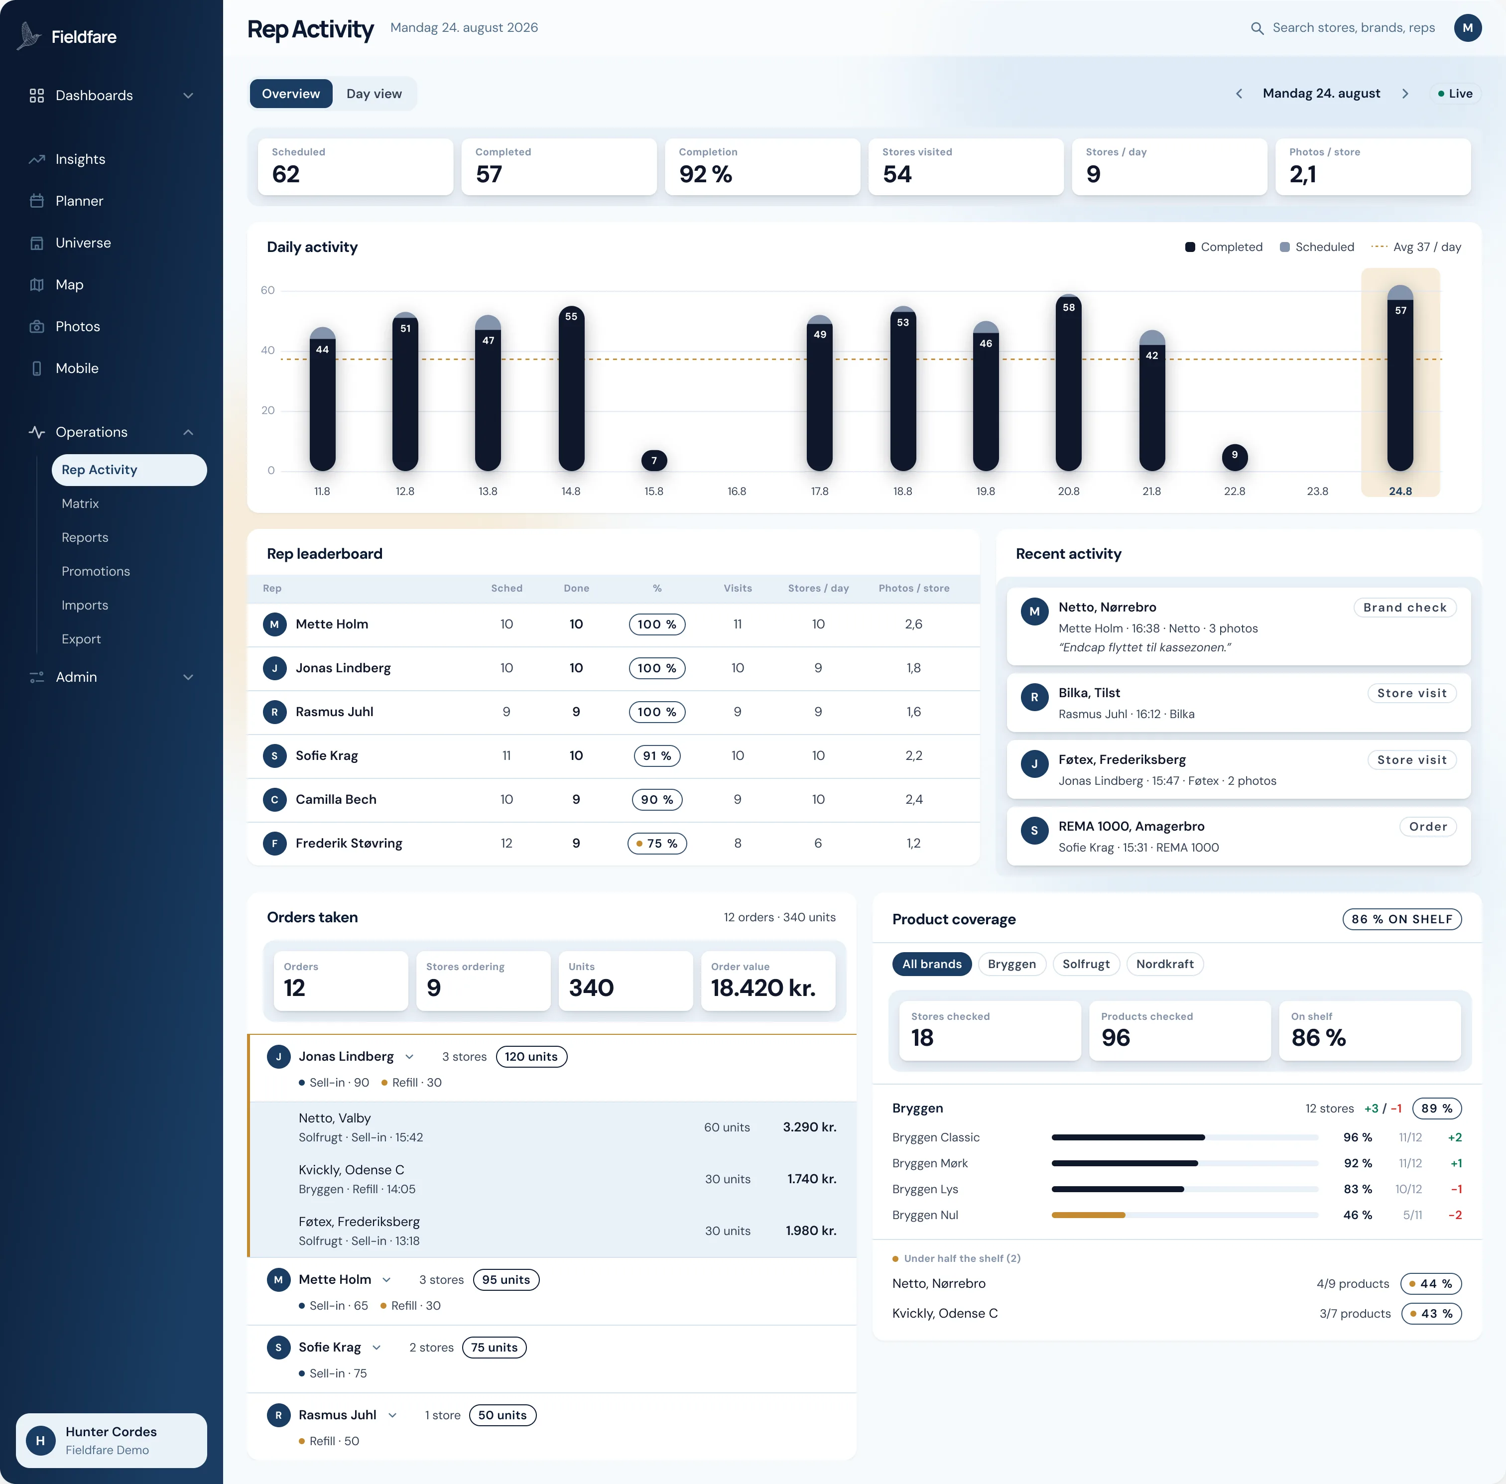Expand the Dashboards section chevron
Screen dimensions: 1506x1484
click(188, 95)
